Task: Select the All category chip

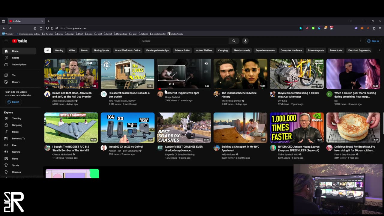Action: (x=47, y=50)
